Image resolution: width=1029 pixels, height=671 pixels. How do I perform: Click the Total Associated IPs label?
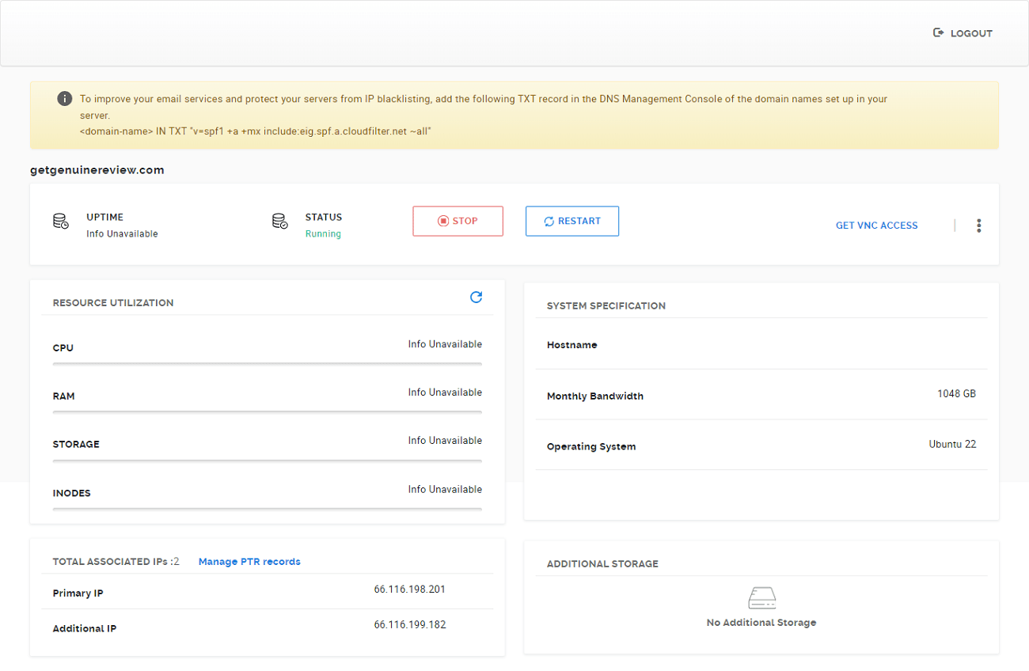click(116, 562)
